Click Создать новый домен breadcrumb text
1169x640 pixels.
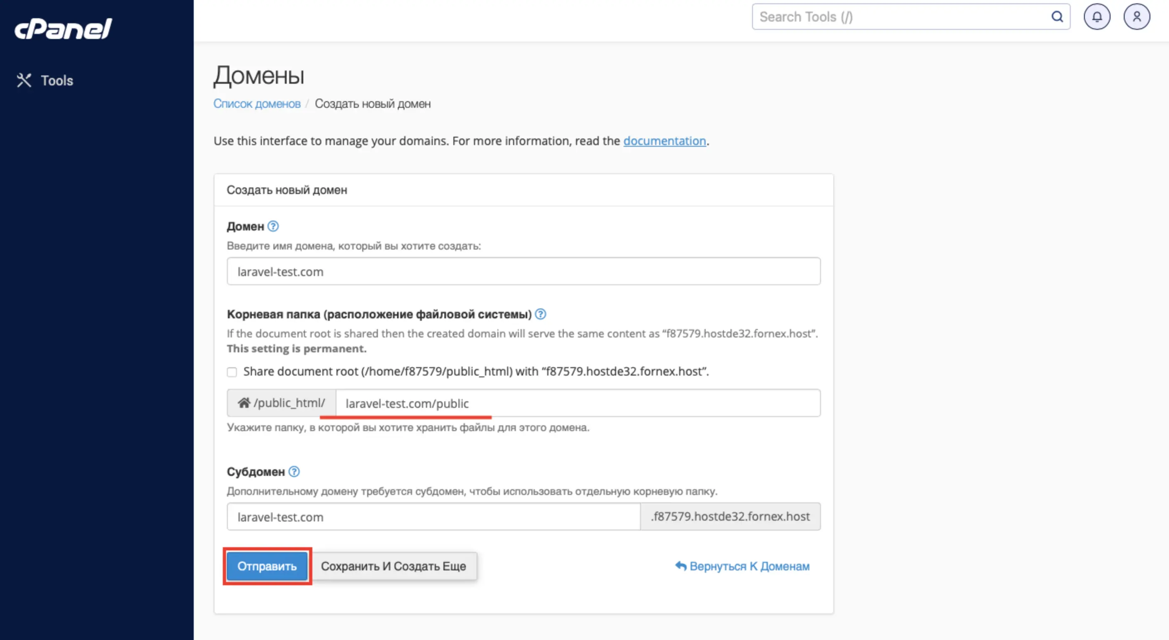[x=373, y=104]
